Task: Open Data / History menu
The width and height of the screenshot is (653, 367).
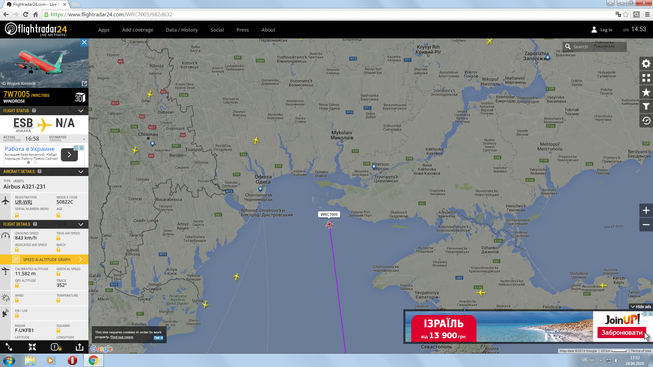Action: pos(182,30)
